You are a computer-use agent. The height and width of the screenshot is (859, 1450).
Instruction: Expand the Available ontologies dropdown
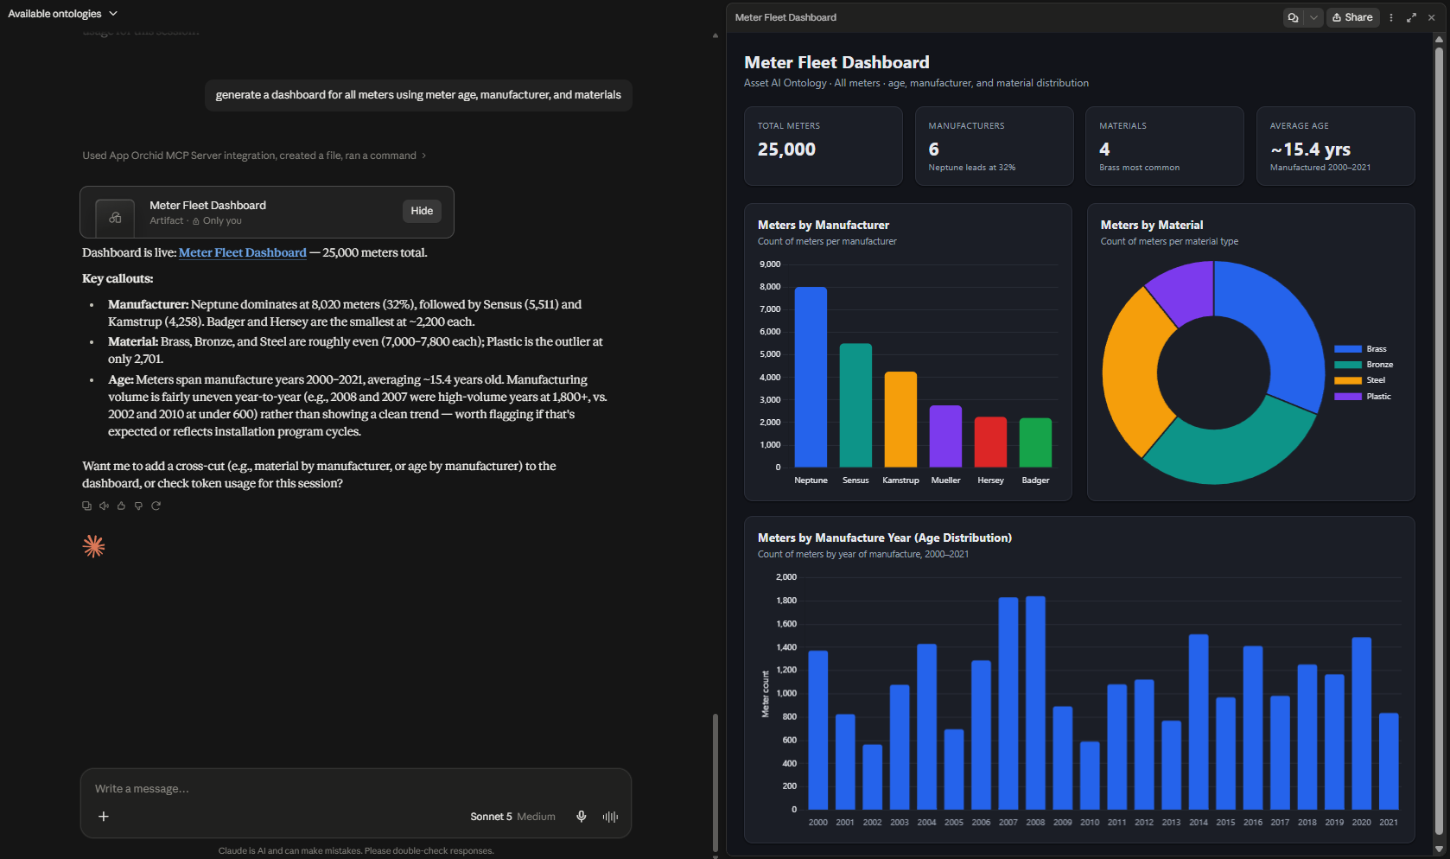pyautogui.click(x=62, y=14)
